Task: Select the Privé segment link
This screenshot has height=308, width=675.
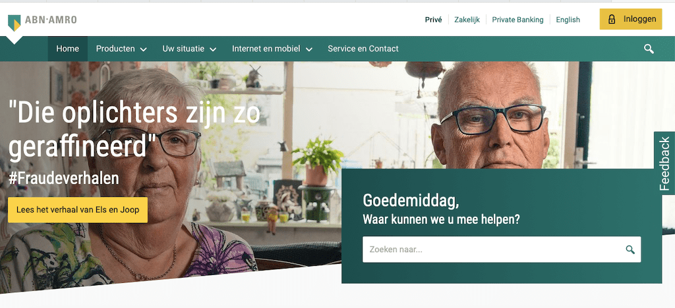Action: point(434,19)
